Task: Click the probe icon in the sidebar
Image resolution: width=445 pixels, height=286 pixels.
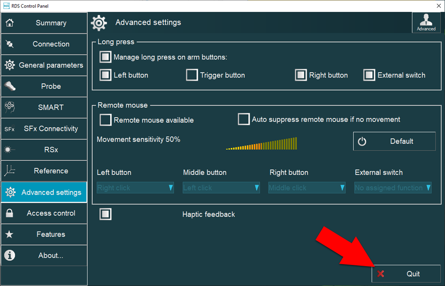Action: pos(10,86)
